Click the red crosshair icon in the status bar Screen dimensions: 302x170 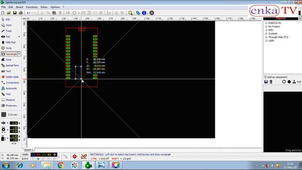tap(75, 156)
